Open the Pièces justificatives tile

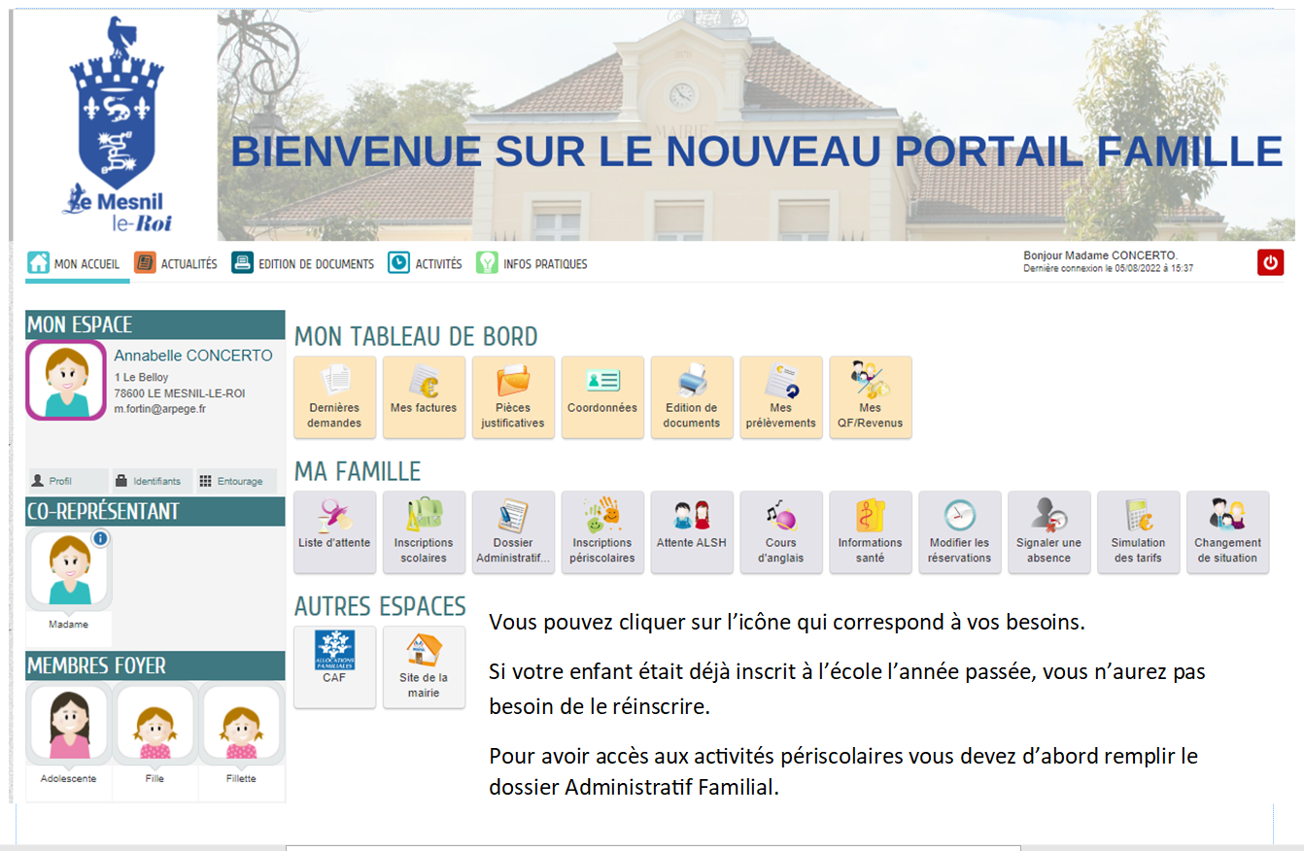pyautogui.click(x=513, y=396)
